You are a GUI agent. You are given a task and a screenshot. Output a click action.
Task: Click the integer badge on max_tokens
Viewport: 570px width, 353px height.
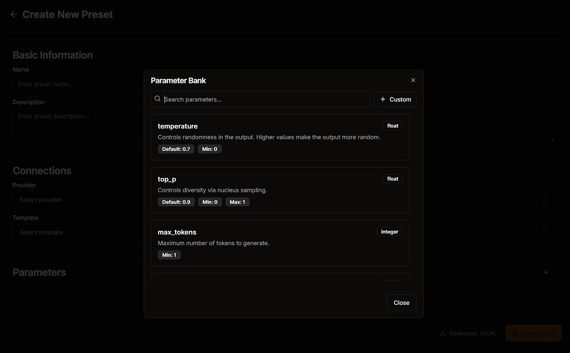point(390,231)
